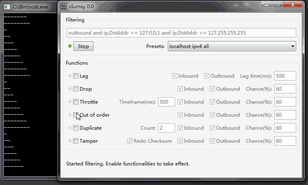308x185 pixels.
Task: Enable the Drop function checkbox
Action: click(x=76, y=89)
